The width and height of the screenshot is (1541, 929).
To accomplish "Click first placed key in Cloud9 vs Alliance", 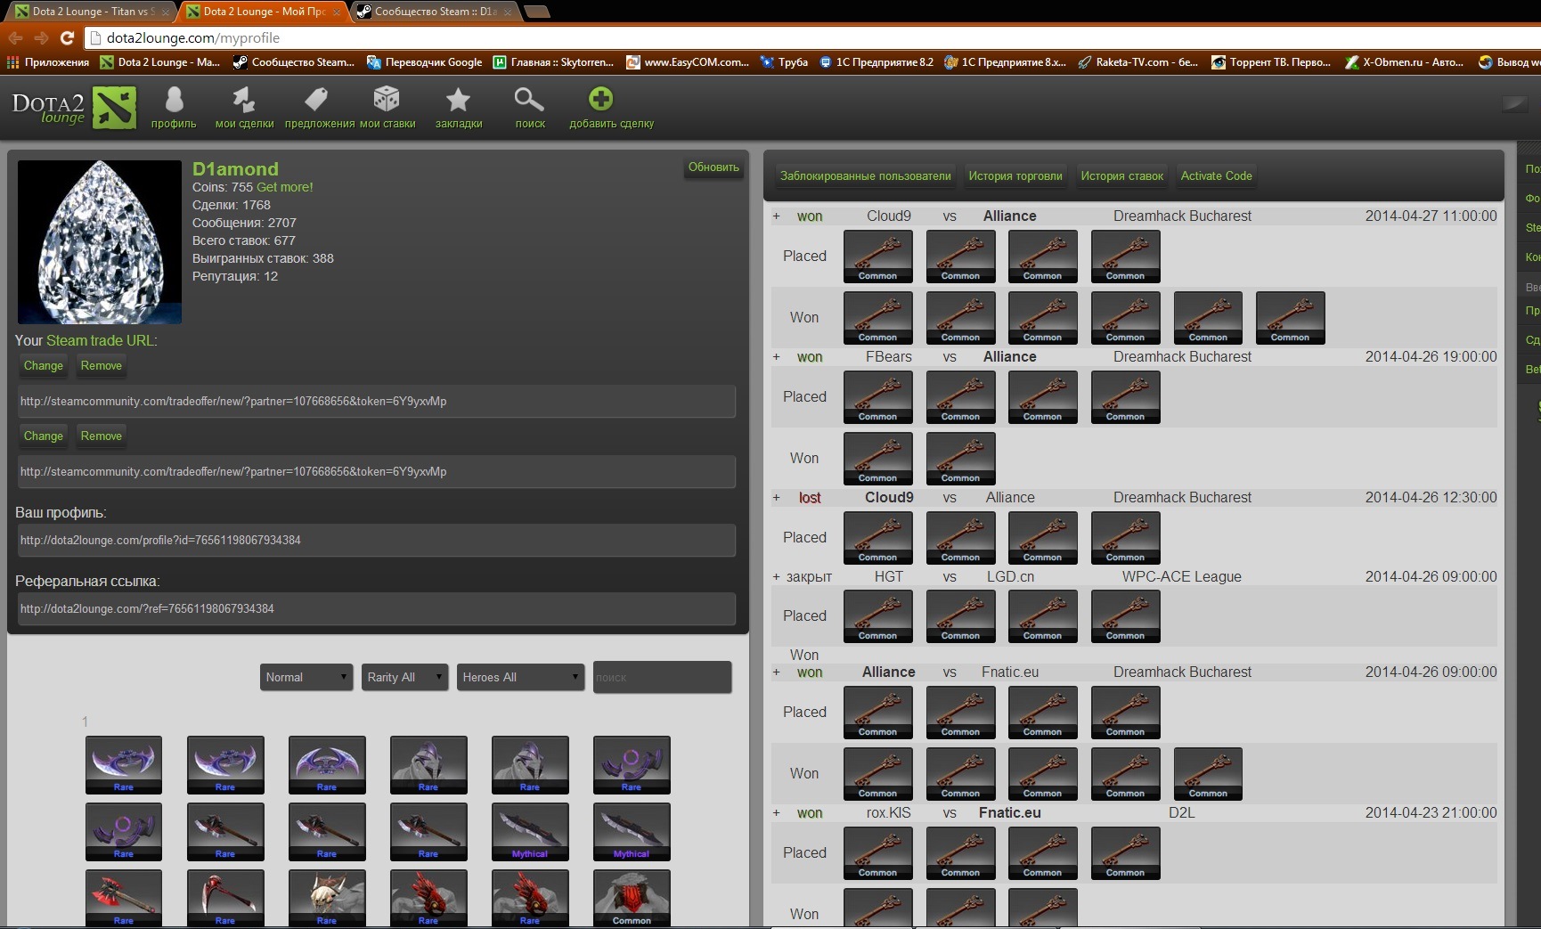I will (x=877, y=257).
